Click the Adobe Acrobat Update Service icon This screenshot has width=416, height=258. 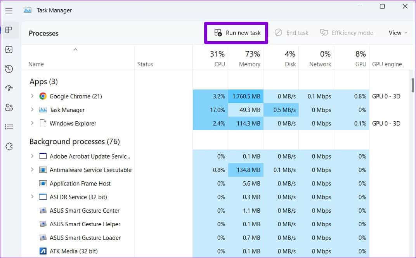point(43,156)
